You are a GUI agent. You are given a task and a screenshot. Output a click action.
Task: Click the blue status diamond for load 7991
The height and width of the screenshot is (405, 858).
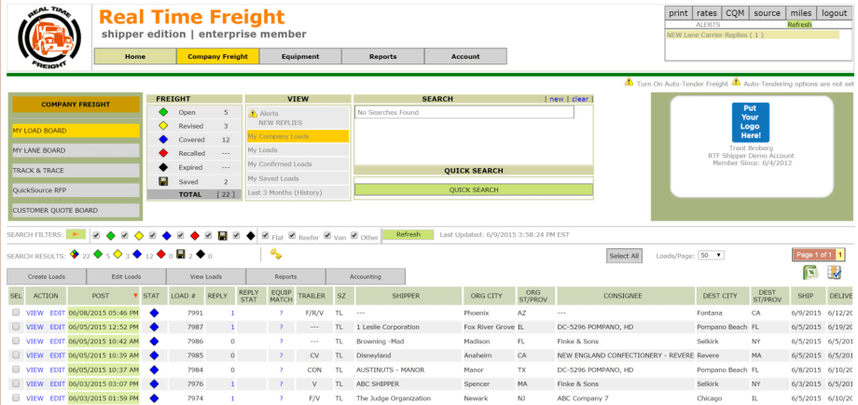pos(154,313)
